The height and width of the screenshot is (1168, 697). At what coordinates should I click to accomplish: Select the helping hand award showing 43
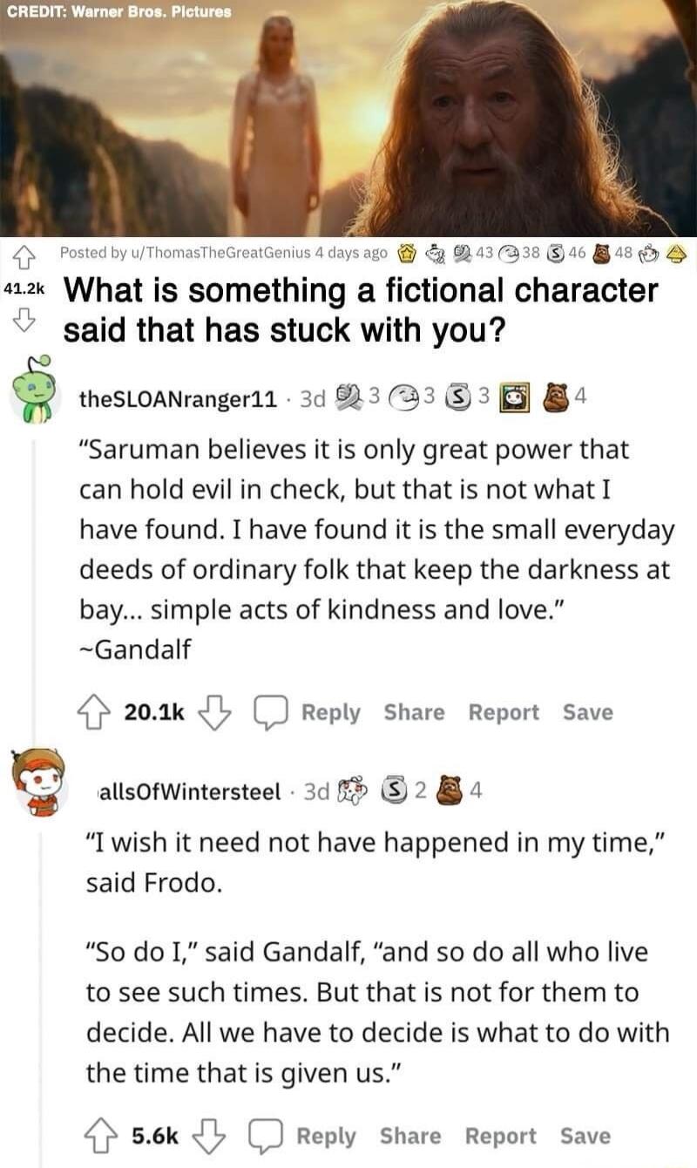[462, 255]
